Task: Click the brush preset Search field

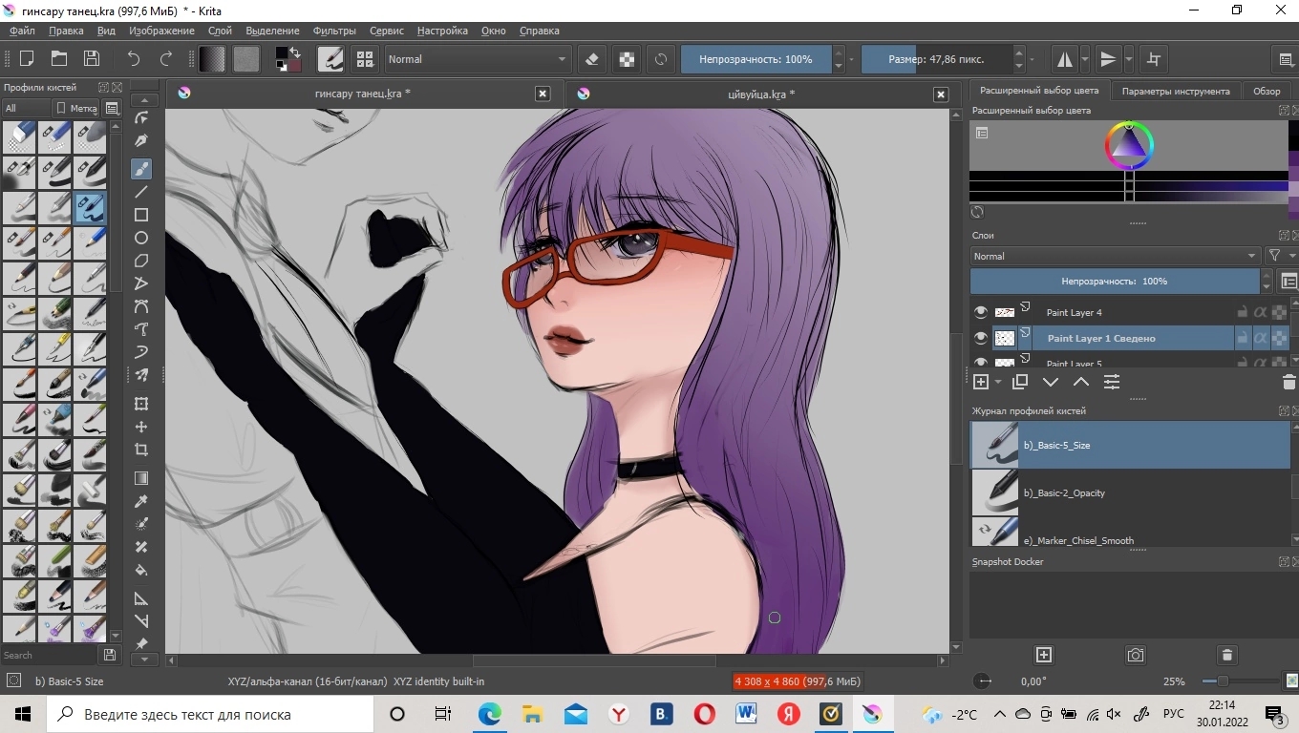Action: [x=48, y=656]
